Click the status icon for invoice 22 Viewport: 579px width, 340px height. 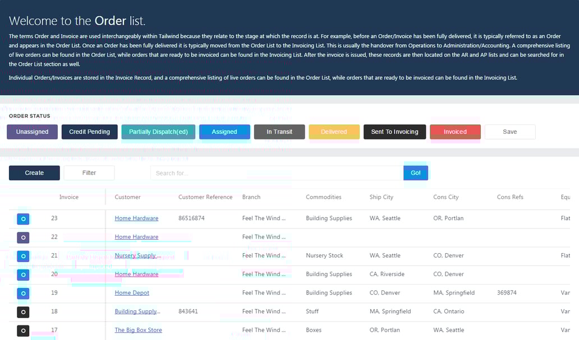click(23, 237)
